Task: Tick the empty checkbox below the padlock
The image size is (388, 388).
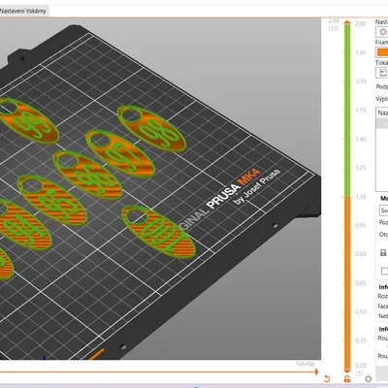Action: 384,271
